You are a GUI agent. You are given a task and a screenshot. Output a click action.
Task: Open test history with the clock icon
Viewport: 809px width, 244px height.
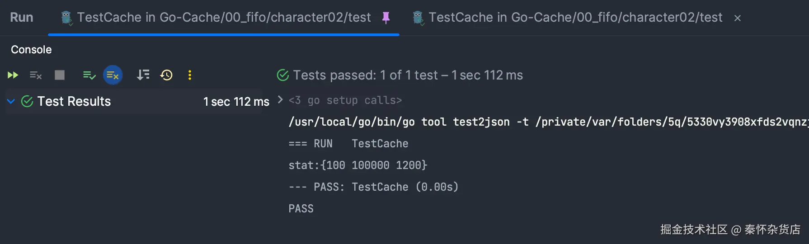tap(166, 75)
